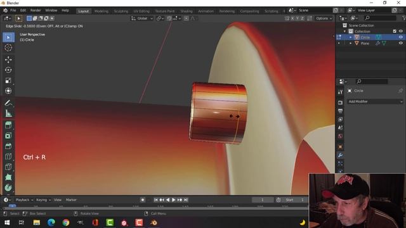The height and width of the screenshot is (228, 406).
Task: Toggle proportional editing button
Action: tap(186, 18)
